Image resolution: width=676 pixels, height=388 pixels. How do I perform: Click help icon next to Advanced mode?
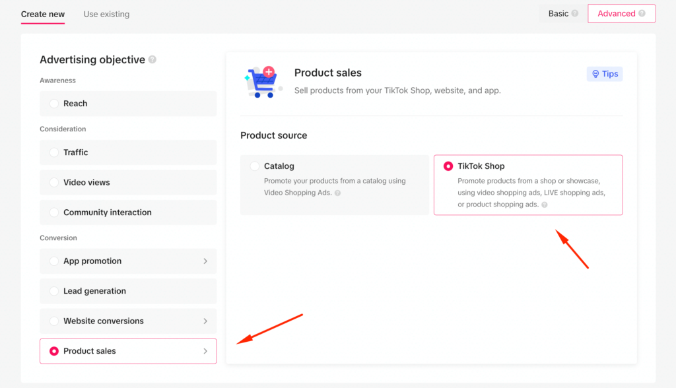coord(642,13)
